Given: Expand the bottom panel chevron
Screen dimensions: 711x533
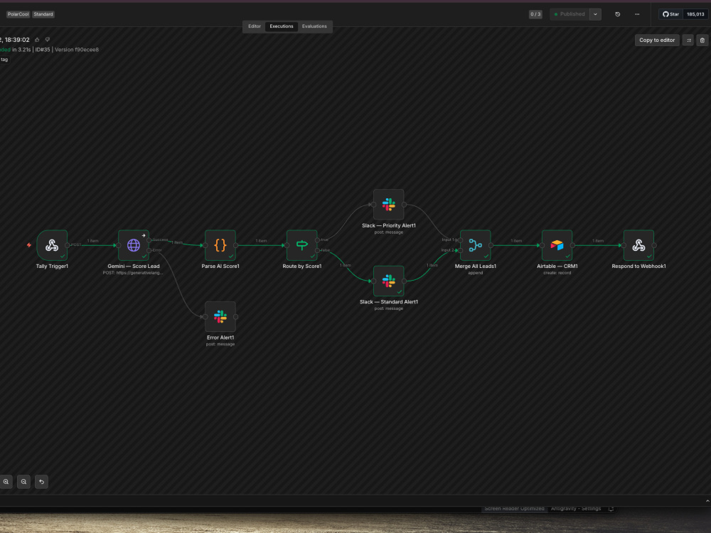Looking at the screenshot, I should pos(707,501).
